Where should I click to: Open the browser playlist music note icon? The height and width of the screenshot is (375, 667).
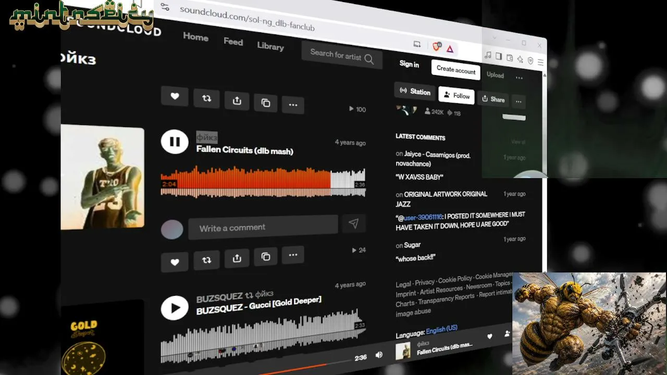pos(488,55)
